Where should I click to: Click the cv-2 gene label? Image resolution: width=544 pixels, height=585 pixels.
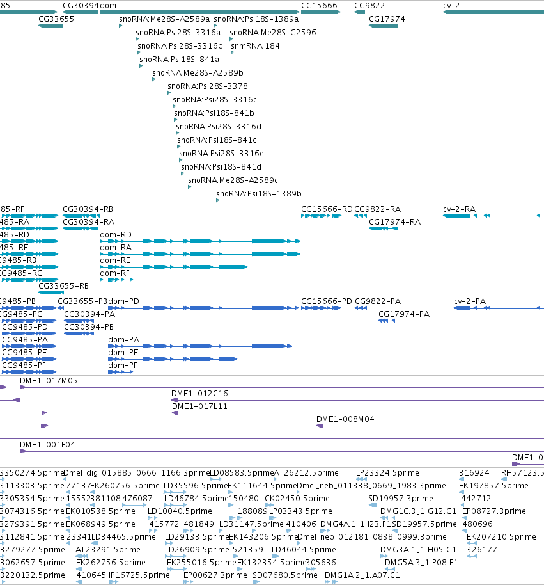[x=451, y=6]
